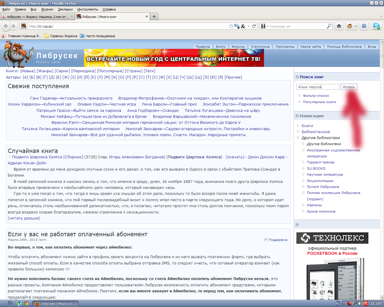Launch Chrome from quick launch
Screen dimensions: 384x307
(x=26, y=303)
